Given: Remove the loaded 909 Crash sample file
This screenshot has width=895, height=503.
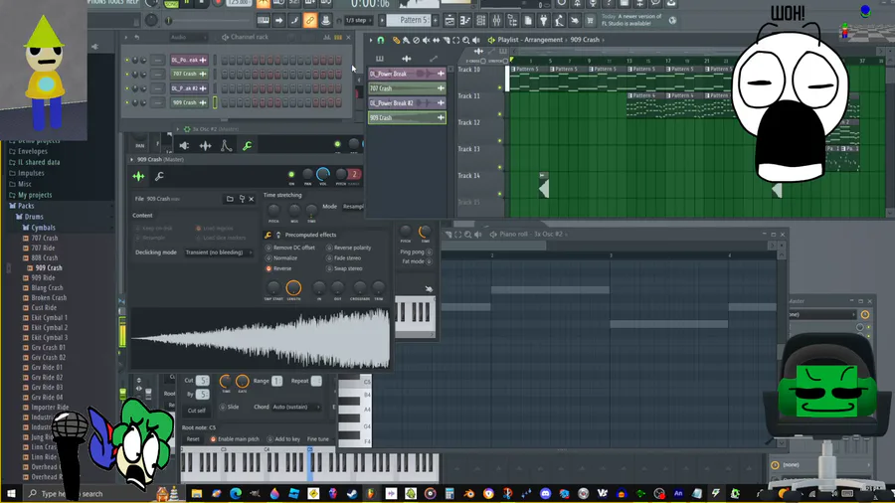Looking at the screenshot, I should coord(252,199).
